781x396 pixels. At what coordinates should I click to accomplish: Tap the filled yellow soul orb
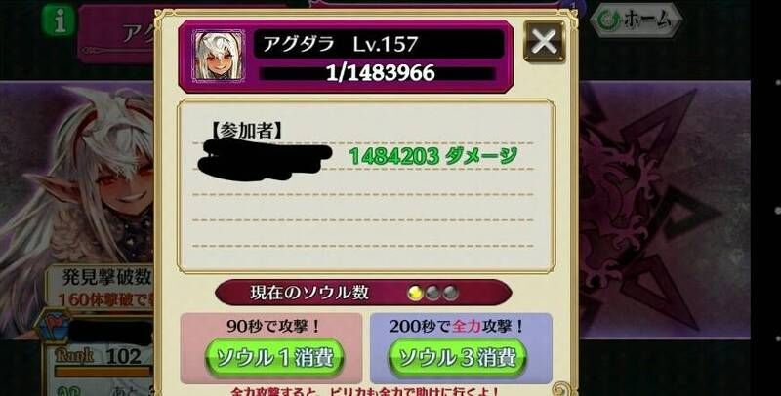coord(415,293)
